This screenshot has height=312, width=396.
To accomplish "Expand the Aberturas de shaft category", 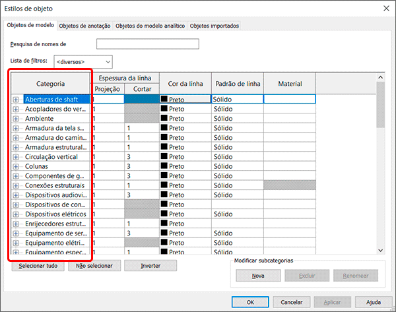I will 16,100.
